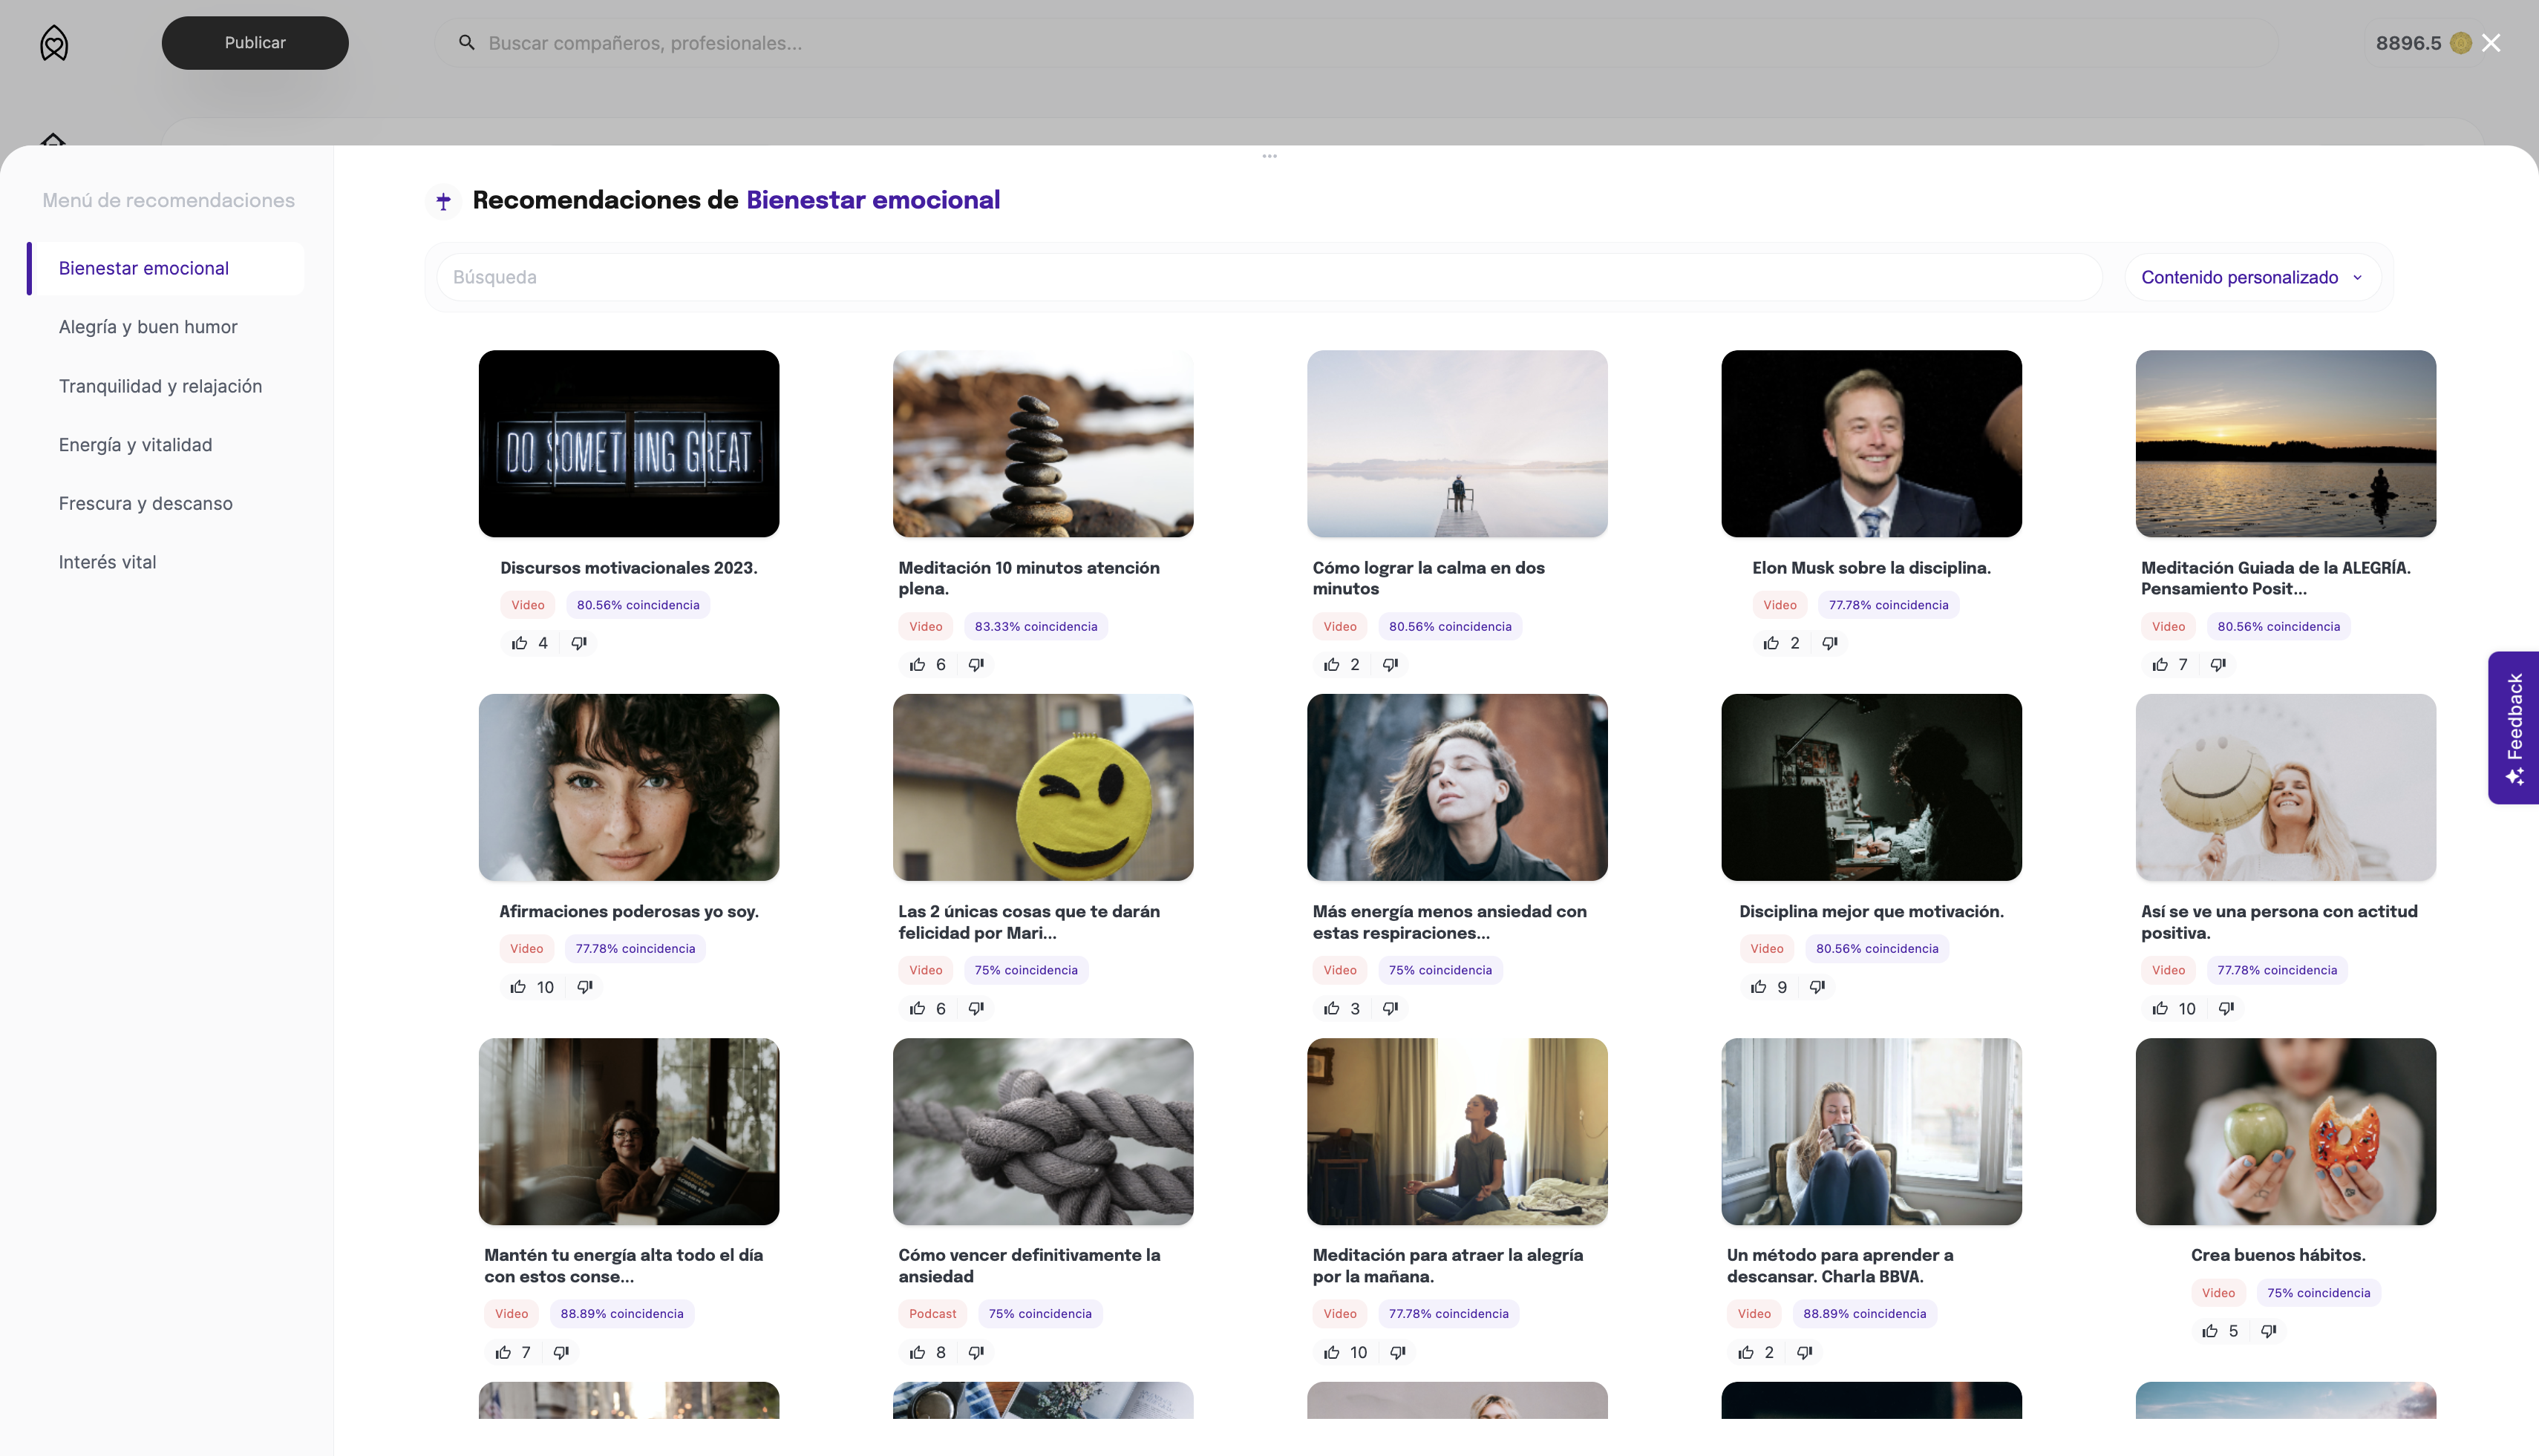This screenshot has height=1456, width=2539.
Task: Like Cómo lograr la calma en dos minutos
Action: pos(1332,664)
